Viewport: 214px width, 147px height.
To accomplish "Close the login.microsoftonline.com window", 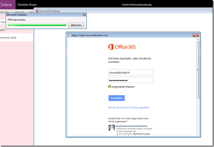I will [x=195, y=35].
